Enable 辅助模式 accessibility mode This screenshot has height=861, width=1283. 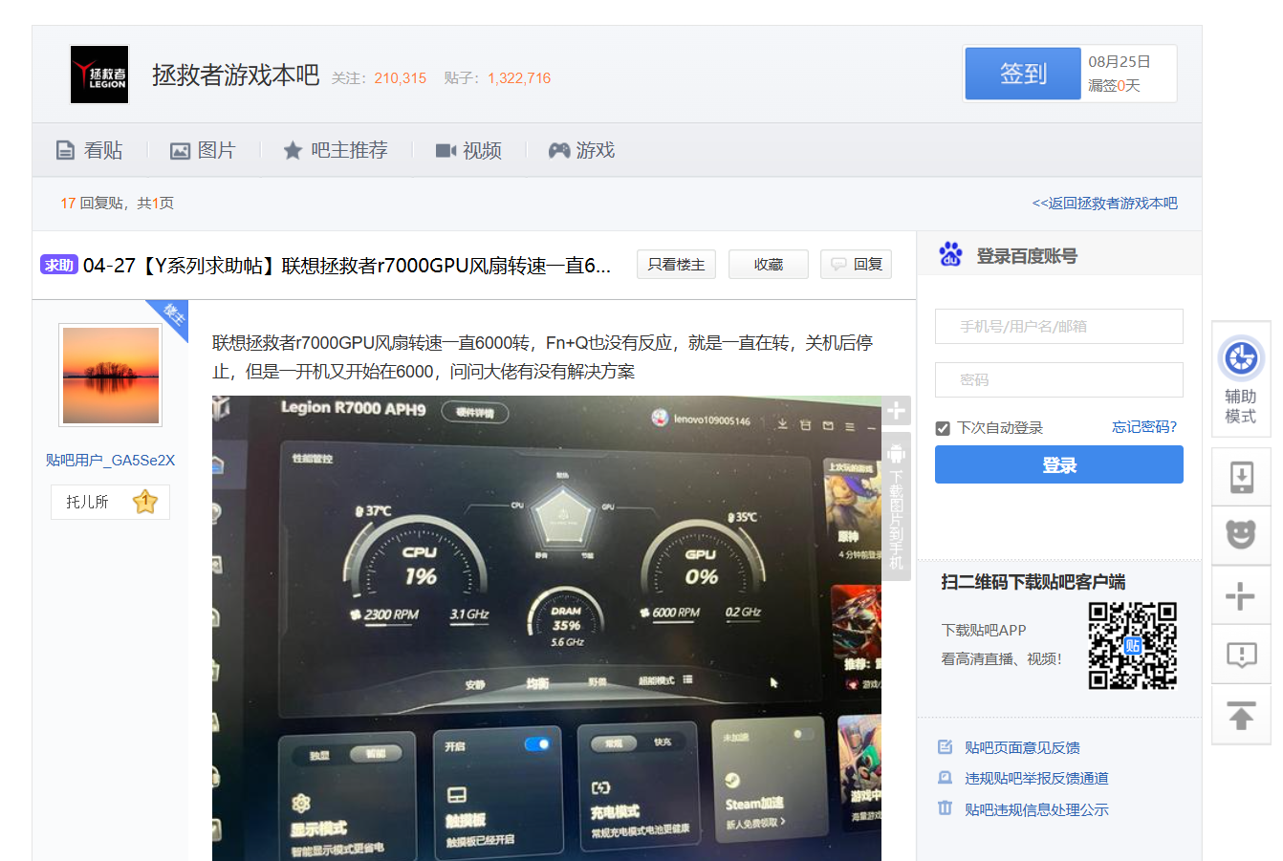(x=1241, y=379)
